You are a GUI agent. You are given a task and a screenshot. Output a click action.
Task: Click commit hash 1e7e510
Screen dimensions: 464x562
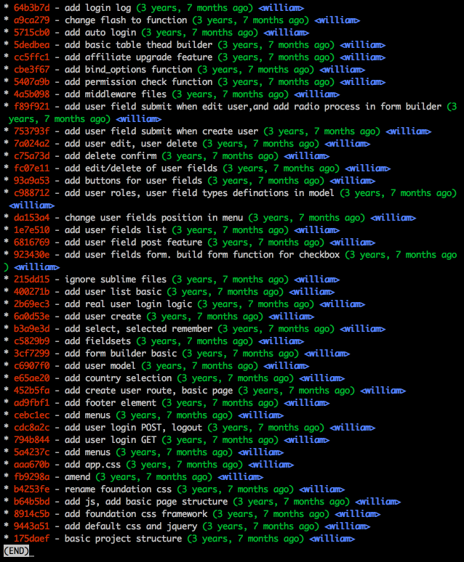[x=31, y=229]
